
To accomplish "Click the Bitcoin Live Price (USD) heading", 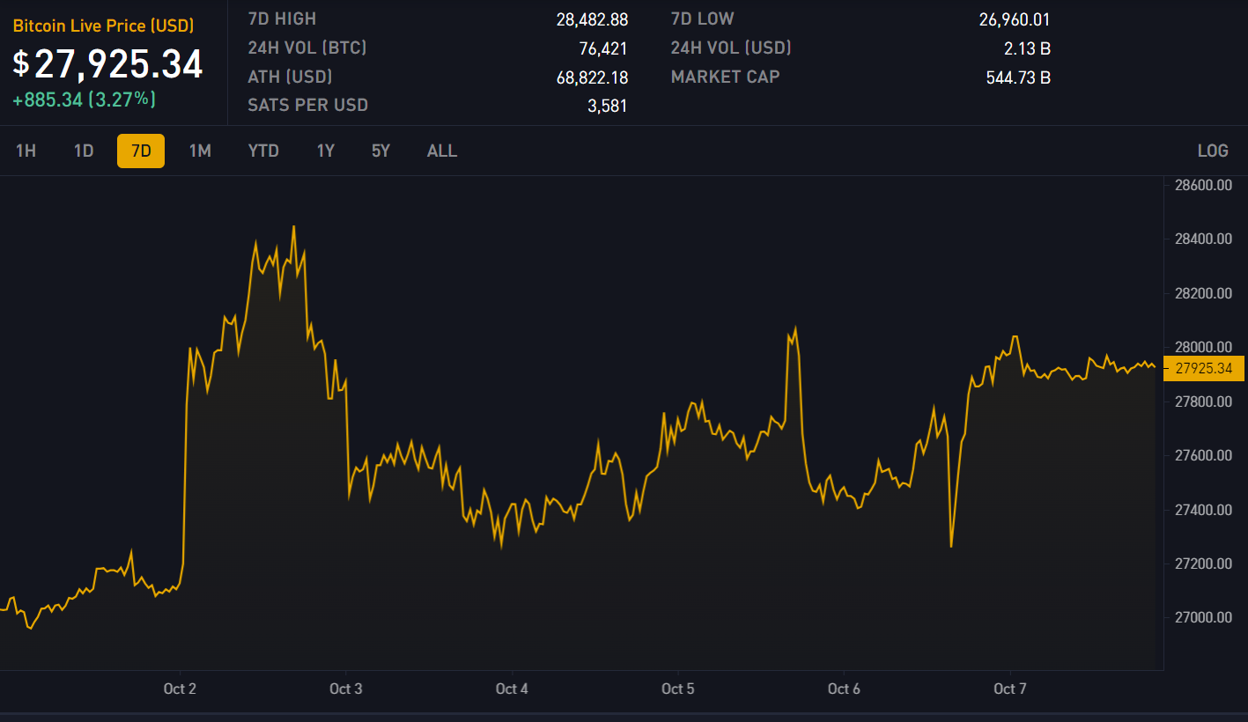I will [x=103, y=26].
